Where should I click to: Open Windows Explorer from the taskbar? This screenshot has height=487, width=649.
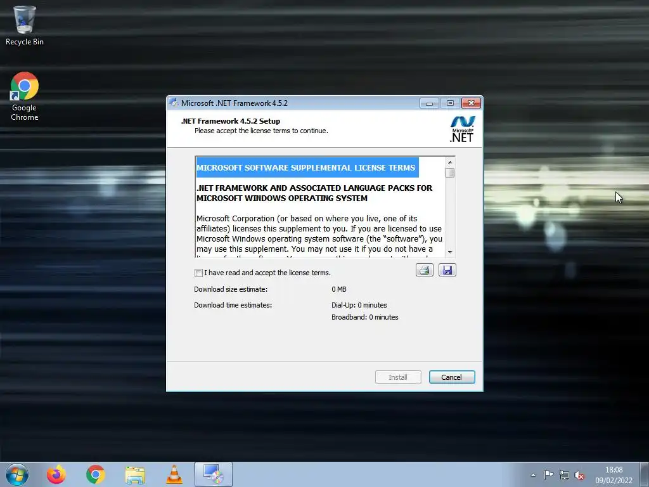135,474
